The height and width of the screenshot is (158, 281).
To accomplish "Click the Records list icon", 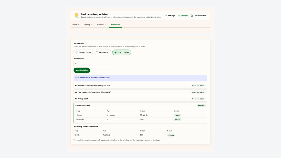I will (x=179, y=16).
